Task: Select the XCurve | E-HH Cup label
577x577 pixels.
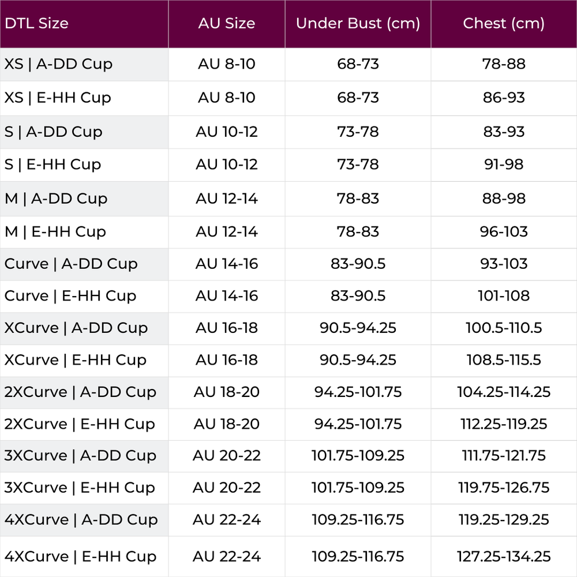Action: pyautogui.click(x=76, y=360)
